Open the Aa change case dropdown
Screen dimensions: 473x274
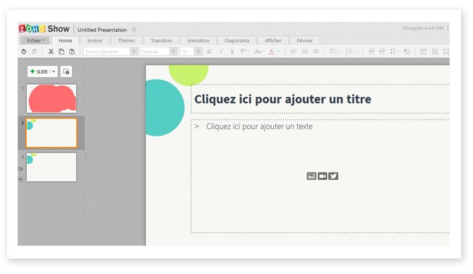tap(259, 52)
